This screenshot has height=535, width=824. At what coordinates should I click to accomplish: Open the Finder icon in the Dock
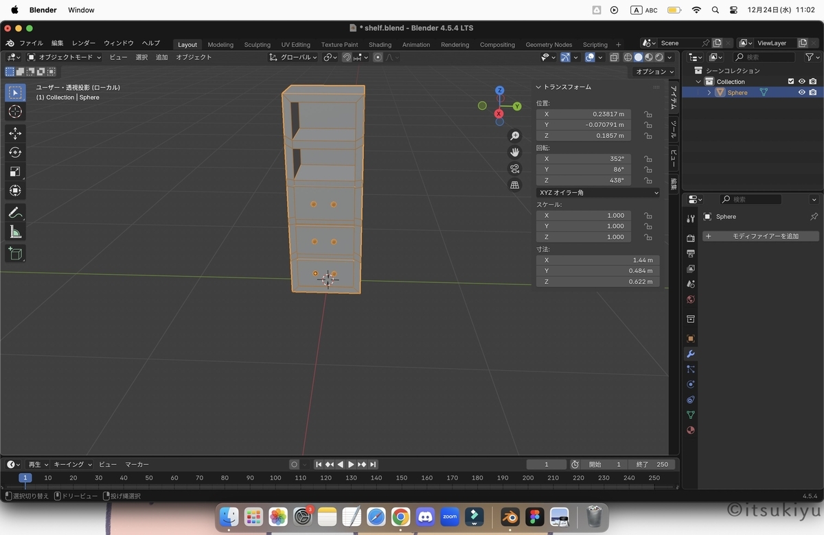coord(229,516)
